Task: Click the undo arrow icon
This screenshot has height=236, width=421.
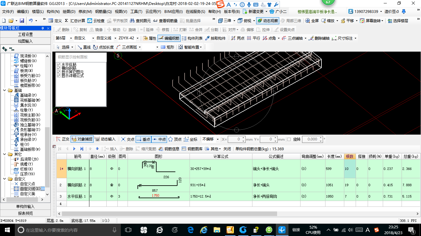Action: [31, 21]
